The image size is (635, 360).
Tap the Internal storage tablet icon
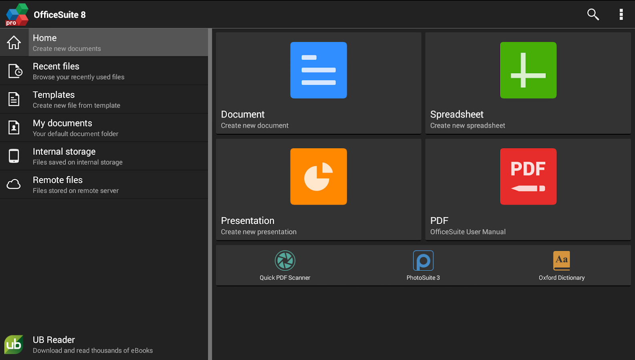(14, 156)
